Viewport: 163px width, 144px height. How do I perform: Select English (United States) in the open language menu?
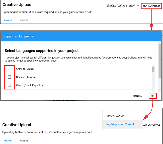click(123, 124)
